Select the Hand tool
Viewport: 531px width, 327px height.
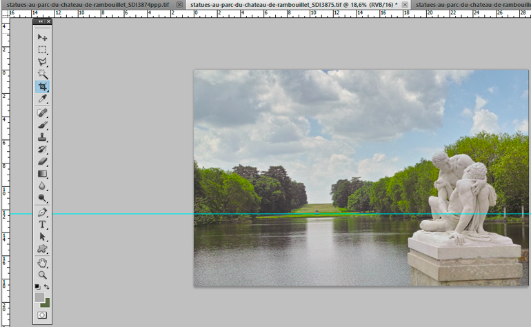point(42,263)
